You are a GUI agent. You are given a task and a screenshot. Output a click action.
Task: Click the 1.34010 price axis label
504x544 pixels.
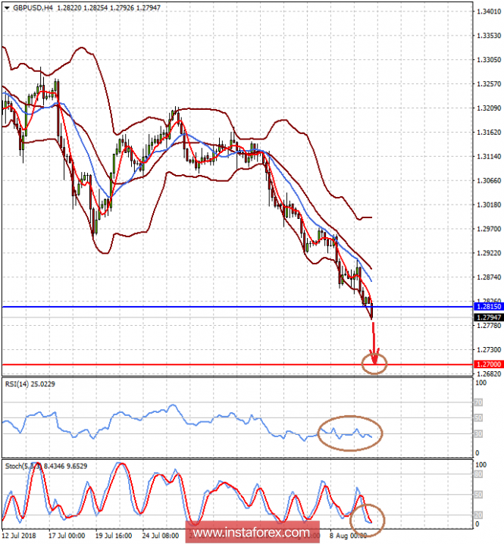[488, 11]
